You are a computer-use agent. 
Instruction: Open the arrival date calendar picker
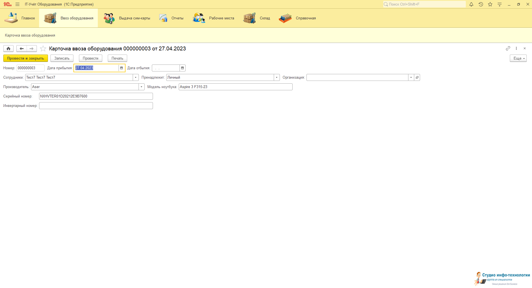tap(121, 68)
